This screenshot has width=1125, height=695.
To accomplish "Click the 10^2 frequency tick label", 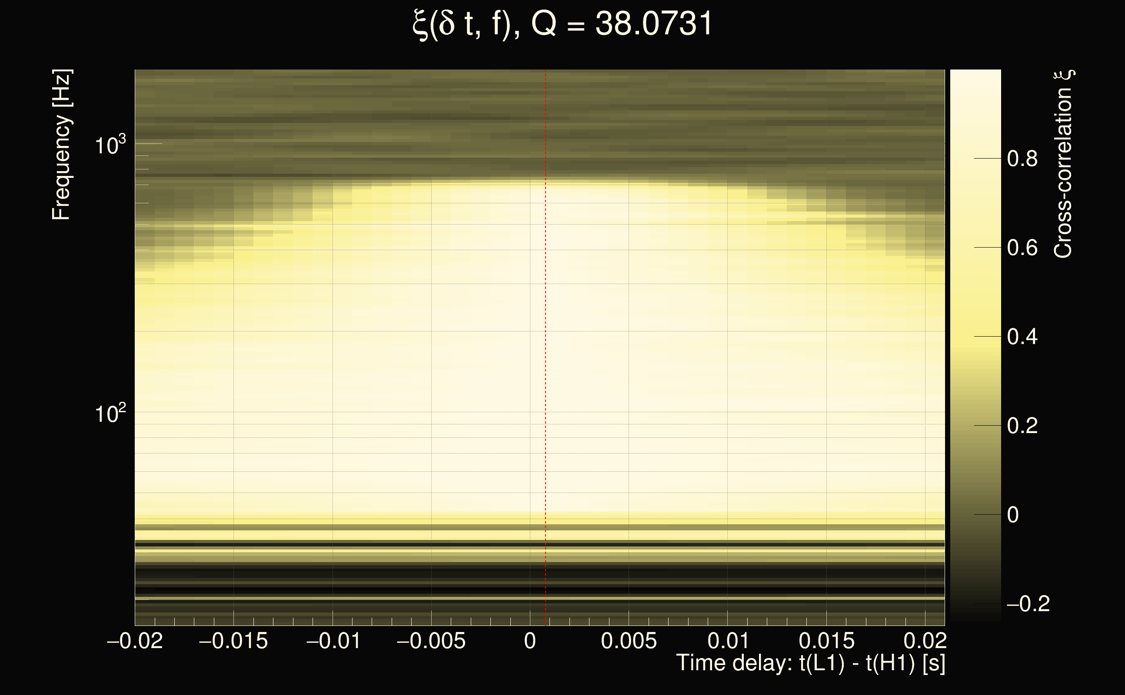I will point(110,414).
